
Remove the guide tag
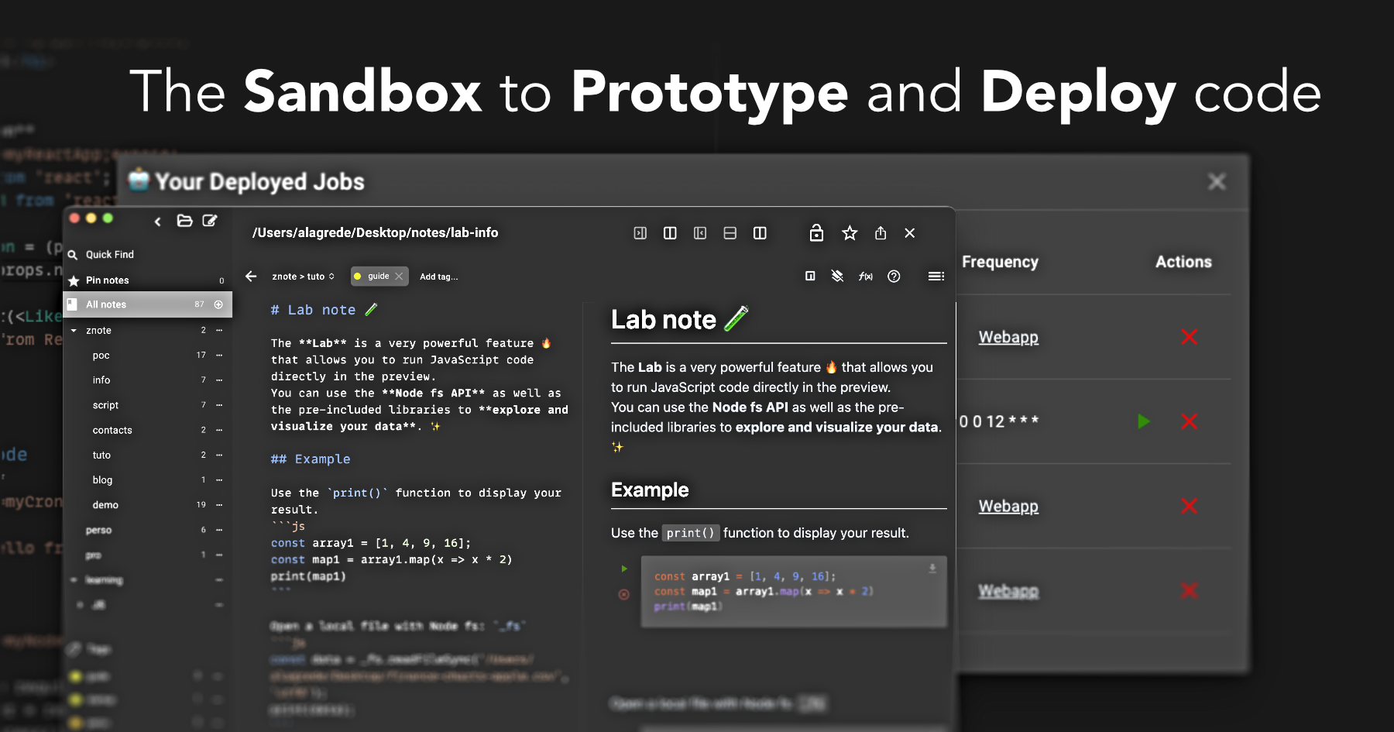pos(399,277)
